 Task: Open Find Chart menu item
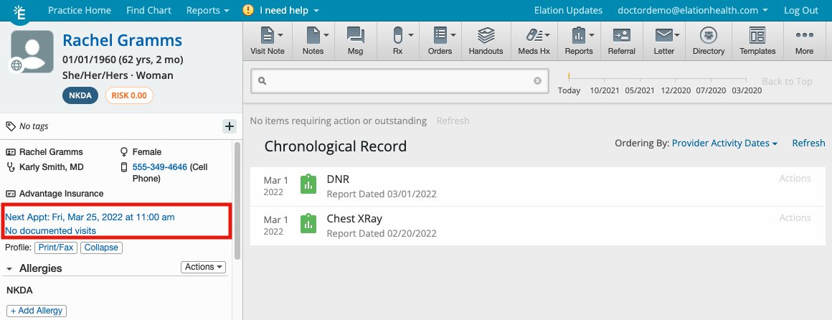point(148,10)
